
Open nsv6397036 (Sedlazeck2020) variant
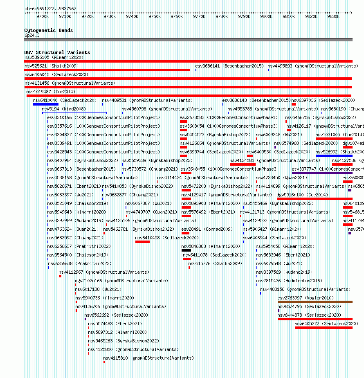click(323, 100)
